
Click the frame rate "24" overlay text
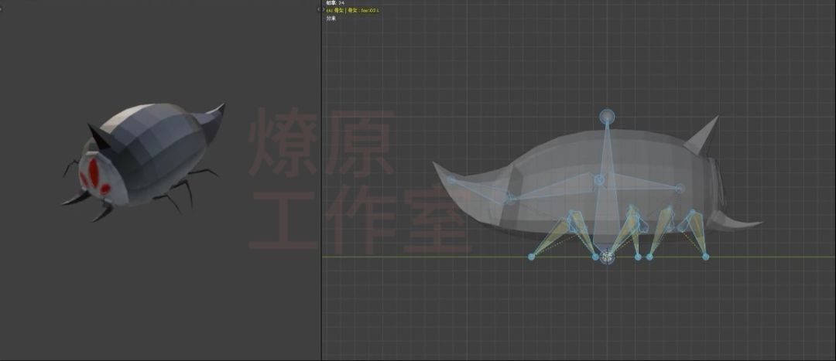point(335,3)
